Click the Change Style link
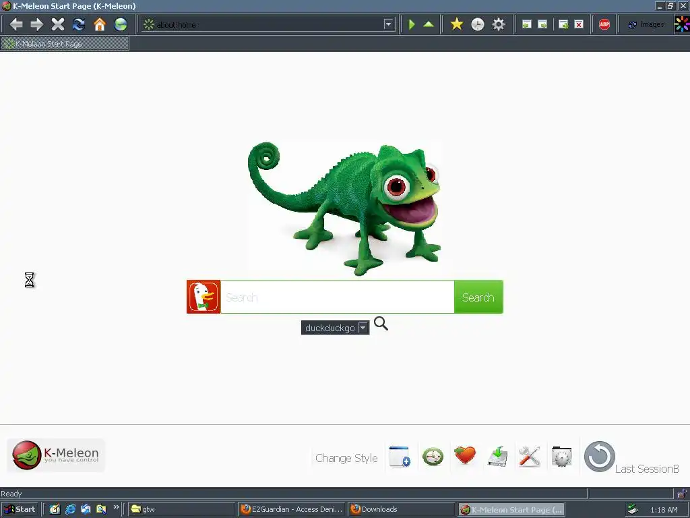The width and height of the screenshot is (690, 518). 346,458
